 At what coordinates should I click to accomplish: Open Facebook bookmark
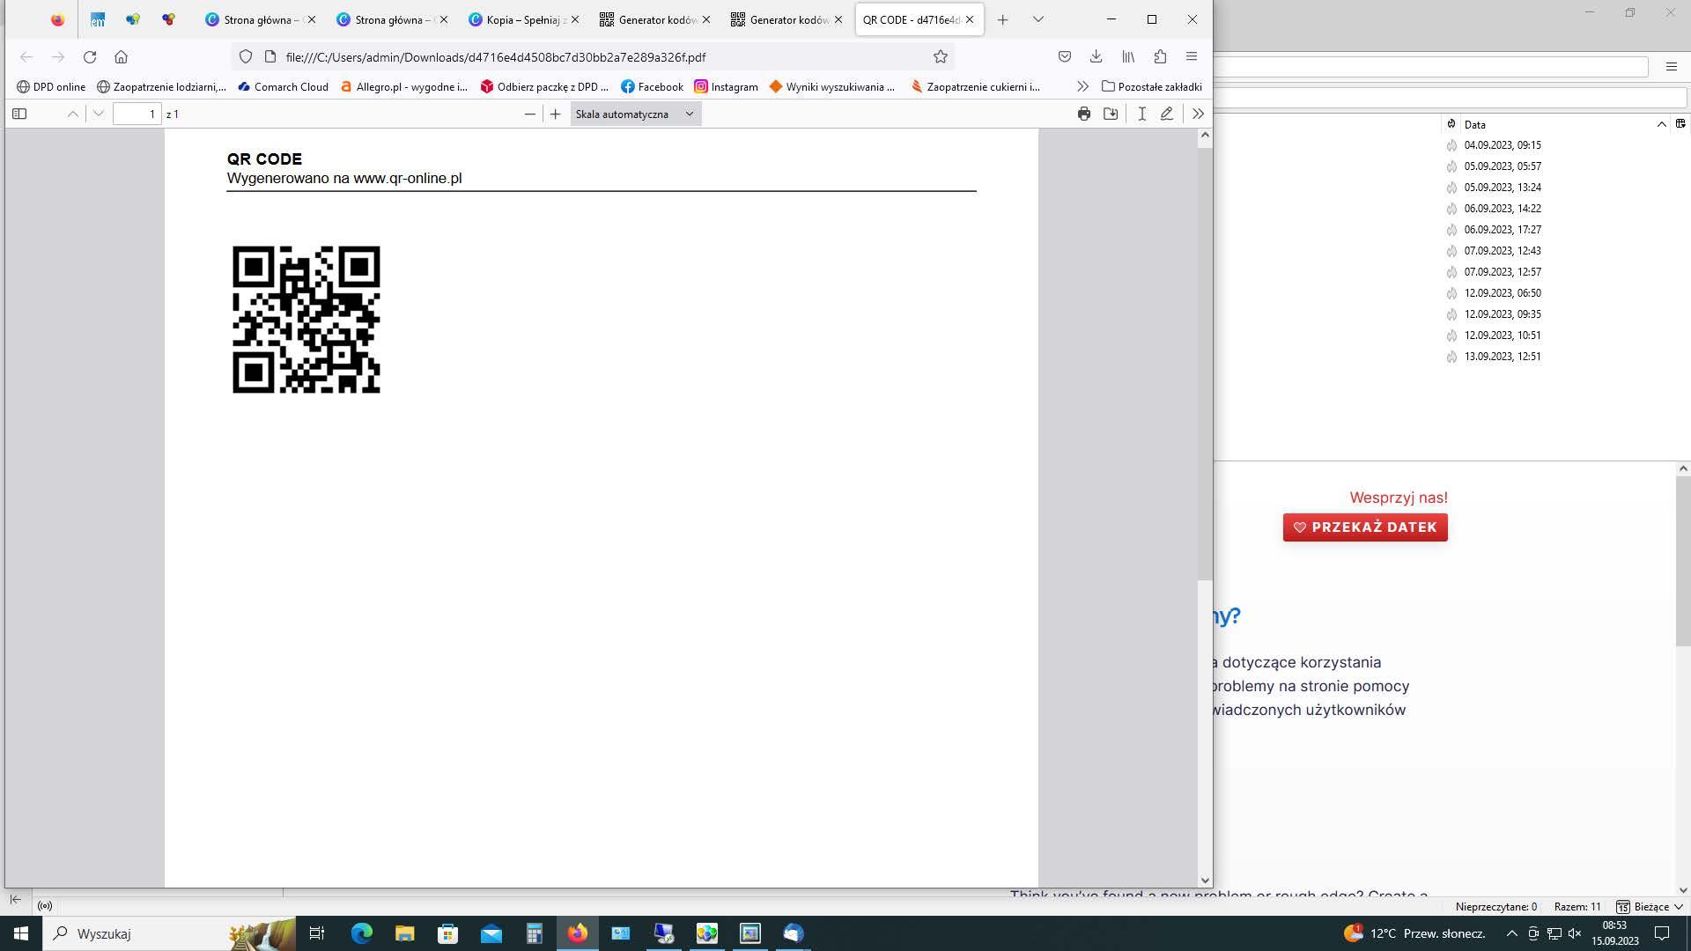[x=652, y=86]
